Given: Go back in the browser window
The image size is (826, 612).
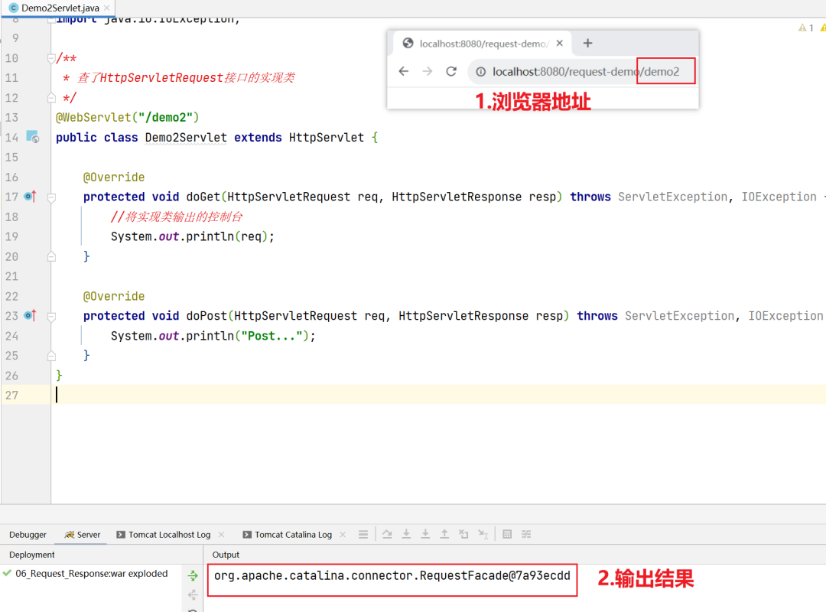Looking at the screenshot, I should (404, 71).
